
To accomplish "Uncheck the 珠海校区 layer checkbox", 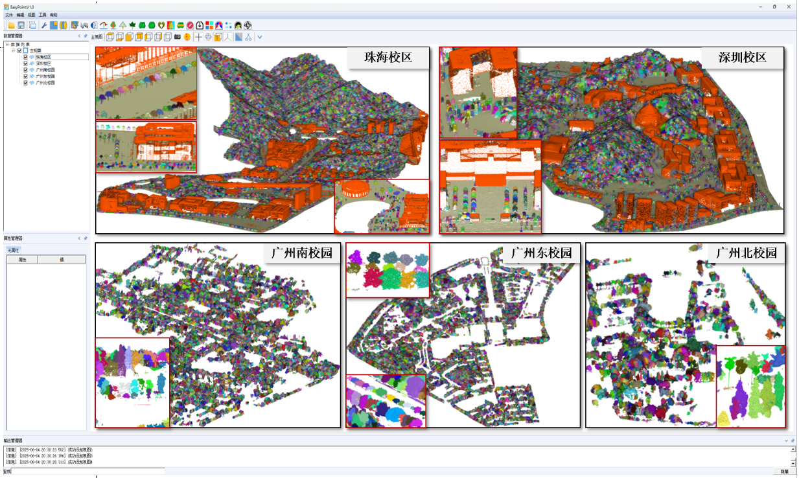I will pos(26,57).
